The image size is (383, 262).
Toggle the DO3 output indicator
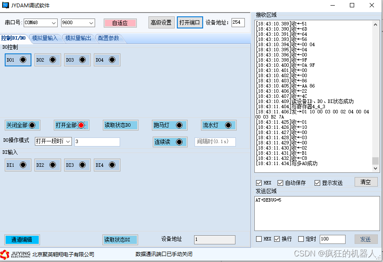(x=82, y=60)
